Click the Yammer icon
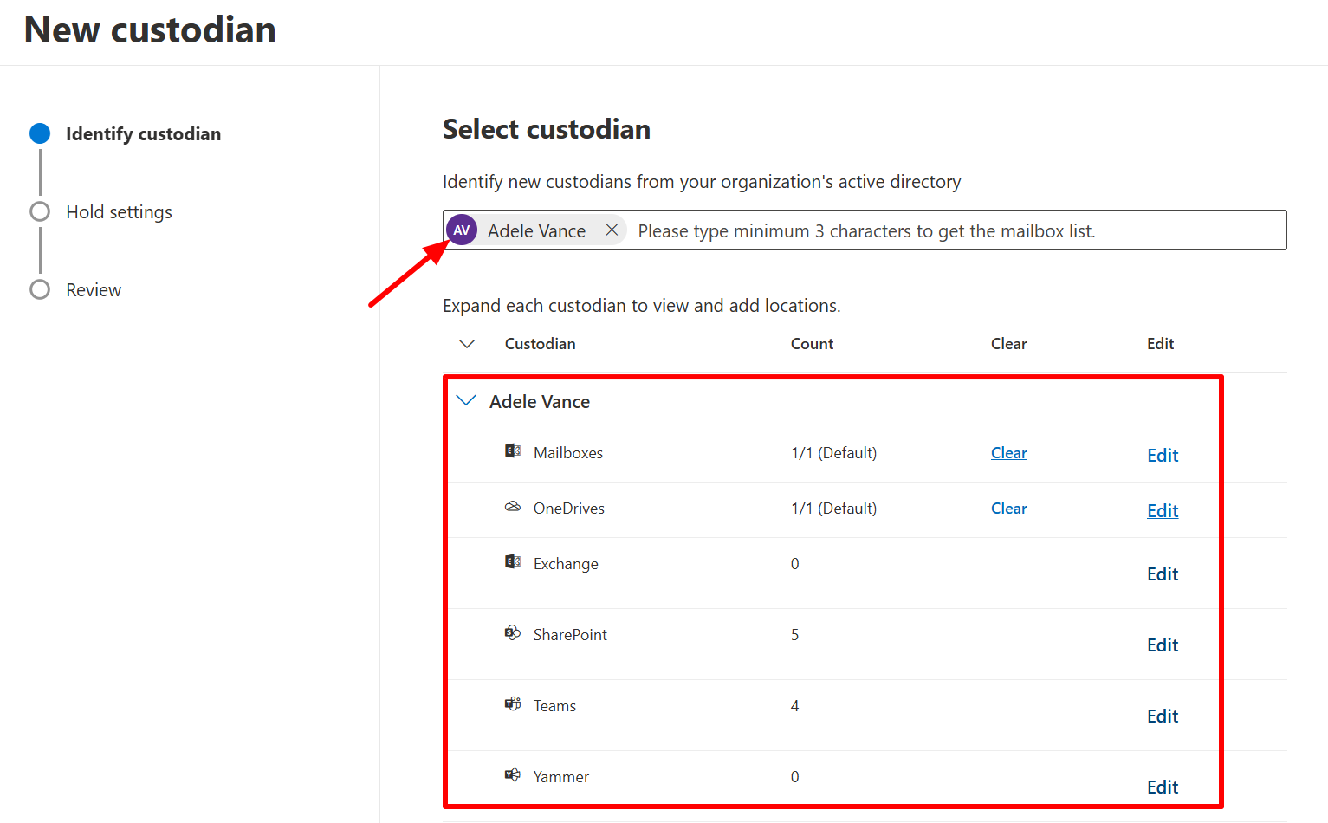Viewport: 1328px width, 823px height. coord(513,775)
